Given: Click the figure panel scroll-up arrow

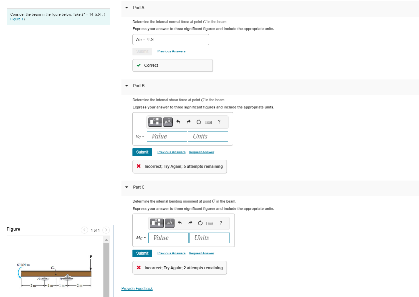Looking at the screenshot, I should [x=106, y=240].
